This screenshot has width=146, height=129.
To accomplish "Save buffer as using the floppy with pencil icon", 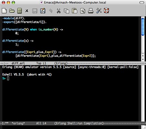I will [43, 11].
